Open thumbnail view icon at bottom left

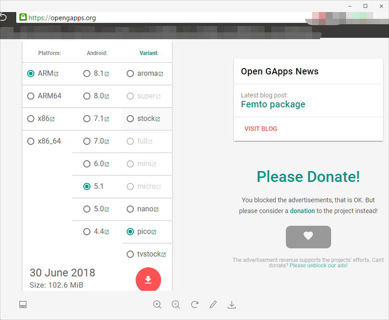coord(23,305)
